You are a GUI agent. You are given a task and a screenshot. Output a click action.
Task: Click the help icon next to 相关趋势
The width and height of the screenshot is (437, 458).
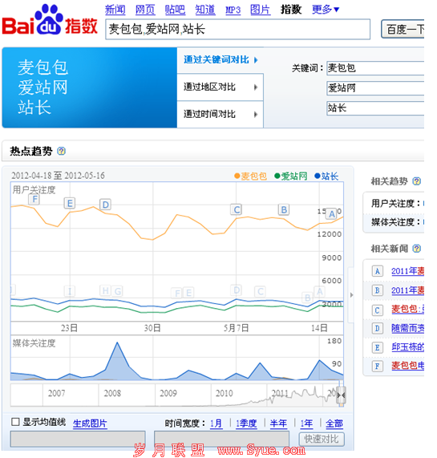(x=417, y=181)
